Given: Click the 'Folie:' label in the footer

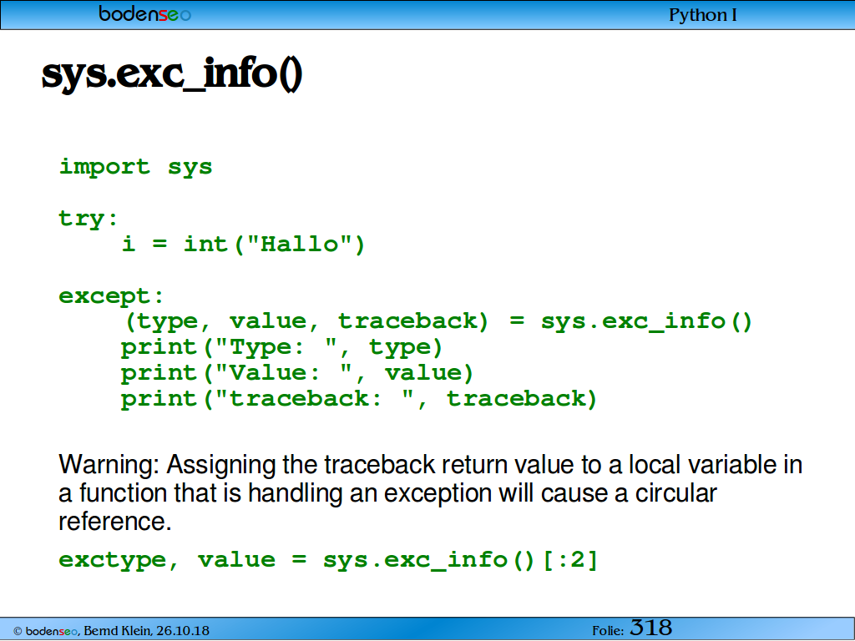Looking at the screenshot, I should click(x=608, y=631).
